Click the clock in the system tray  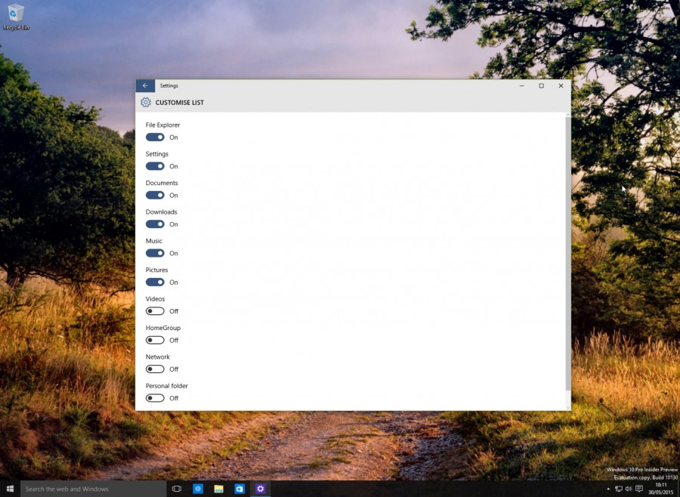click(x=660, y=489)
